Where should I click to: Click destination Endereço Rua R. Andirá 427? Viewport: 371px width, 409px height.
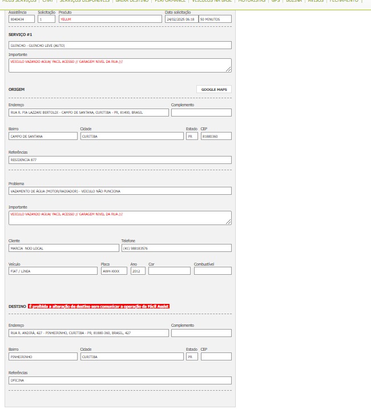click(x=88, y=333)
